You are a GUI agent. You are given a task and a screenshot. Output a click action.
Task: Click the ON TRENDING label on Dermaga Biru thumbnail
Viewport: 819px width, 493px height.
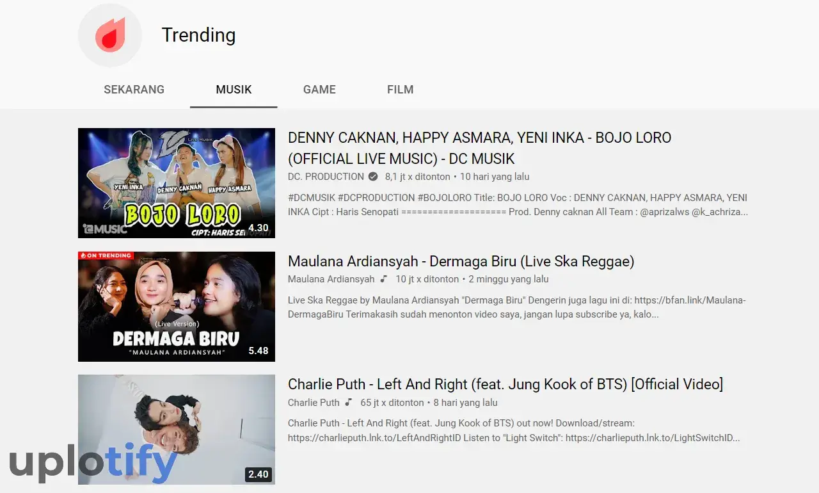point(106,255)
